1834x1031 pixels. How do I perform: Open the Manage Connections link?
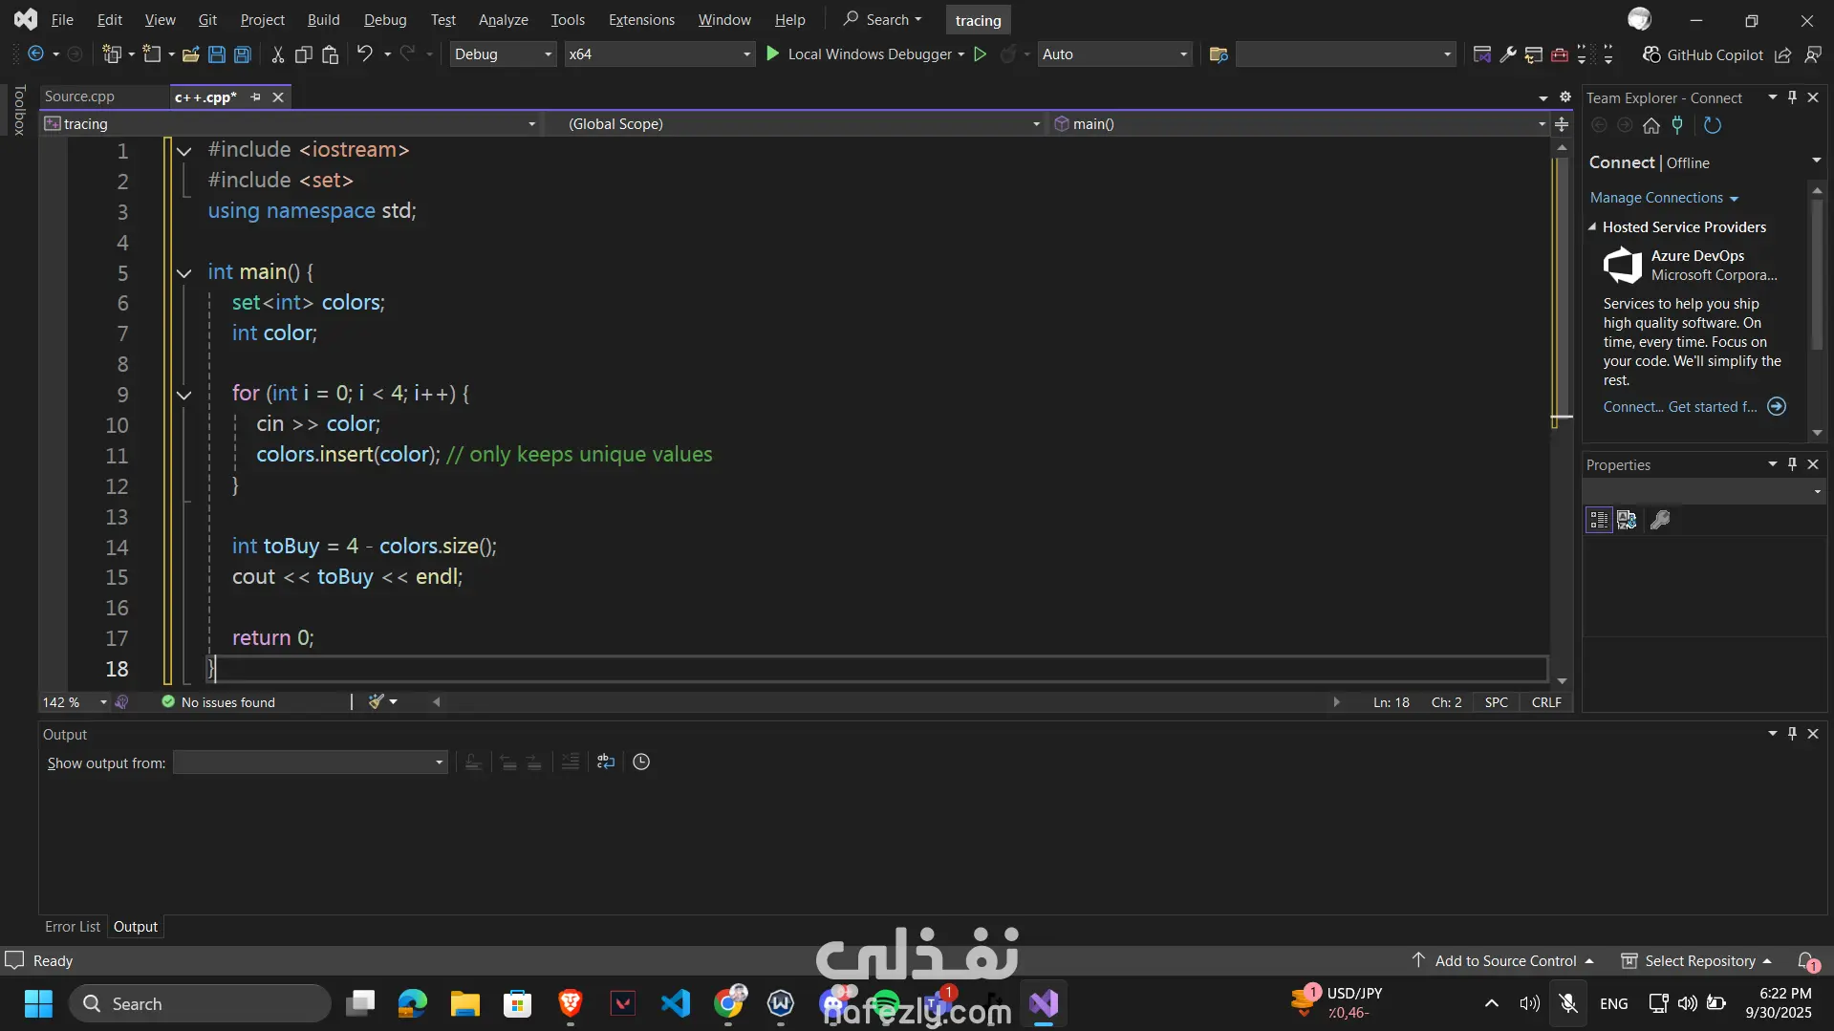1664,198
